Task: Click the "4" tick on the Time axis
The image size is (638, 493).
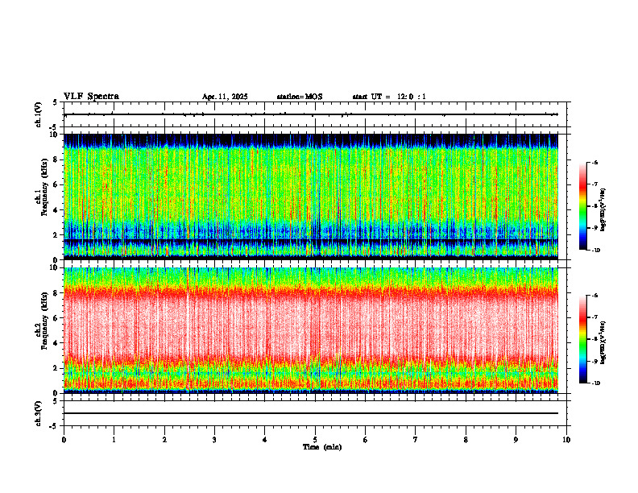Action: pos(265,440)
